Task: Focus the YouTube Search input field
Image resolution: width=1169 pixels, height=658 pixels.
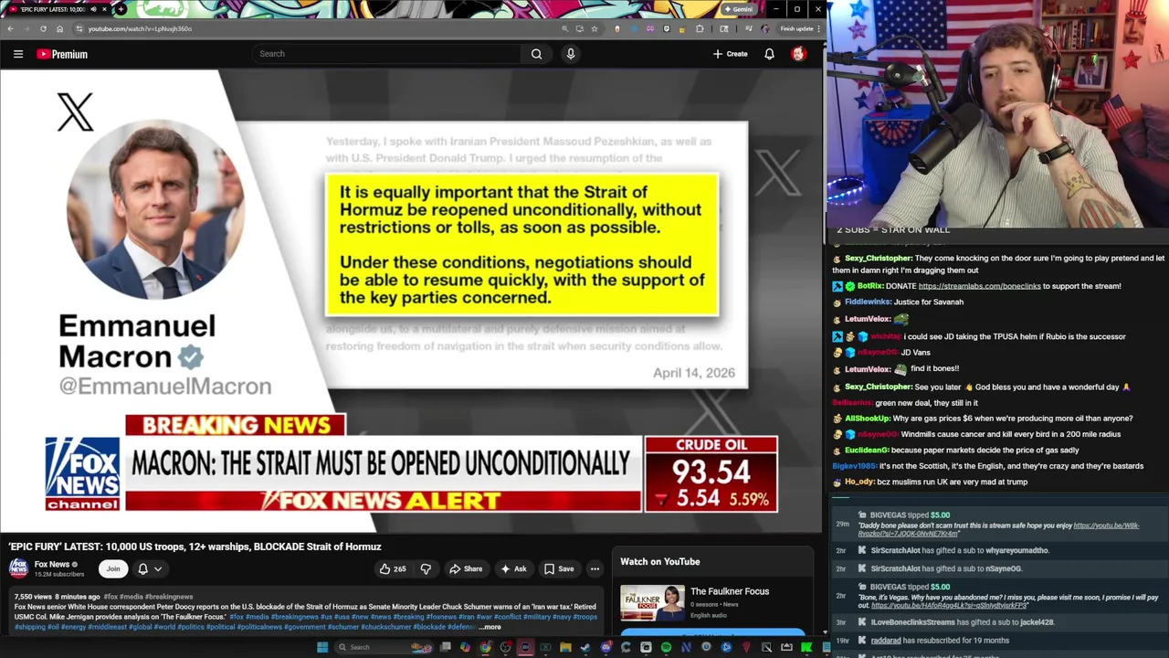Action: pos(388,54)
